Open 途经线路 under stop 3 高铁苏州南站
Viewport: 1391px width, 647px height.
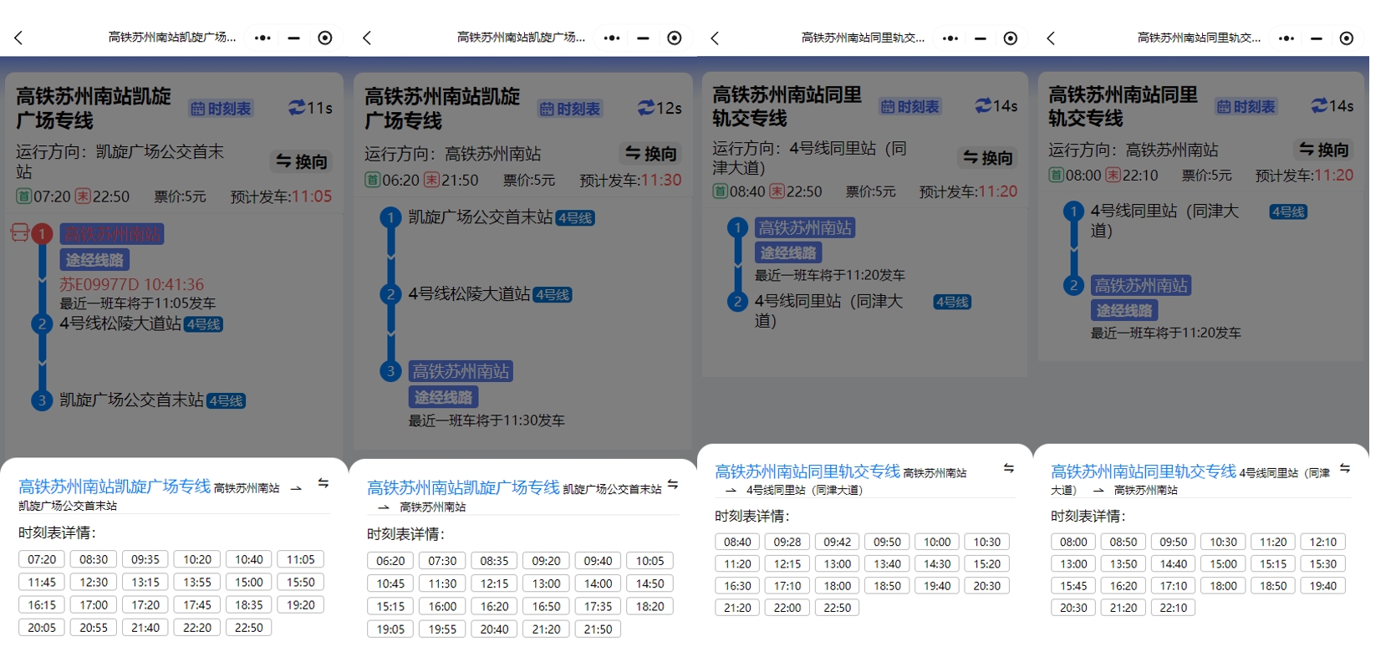(443, 397)
